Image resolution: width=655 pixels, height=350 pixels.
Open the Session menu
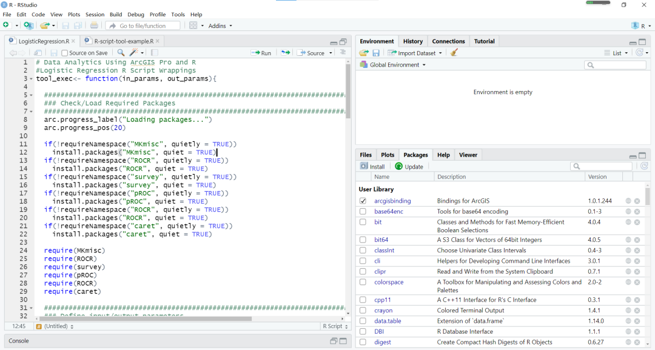[x=95, y=14]
